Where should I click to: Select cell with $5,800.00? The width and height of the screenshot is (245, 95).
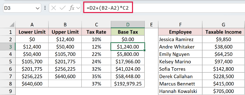click(x=128, y=54)
